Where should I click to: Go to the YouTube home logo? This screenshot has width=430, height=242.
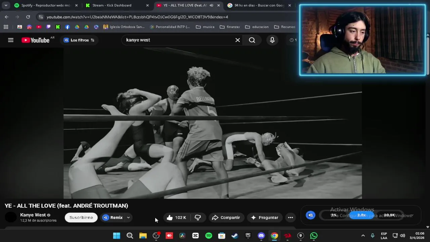click(35, 40)
